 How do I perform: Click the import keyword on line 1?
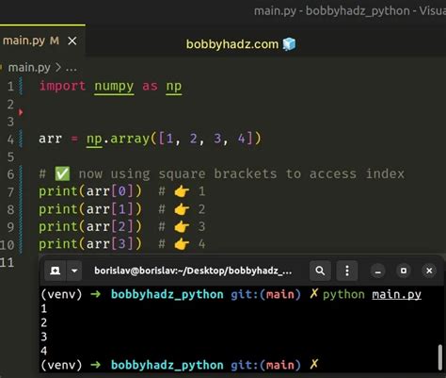pos(62,86)
